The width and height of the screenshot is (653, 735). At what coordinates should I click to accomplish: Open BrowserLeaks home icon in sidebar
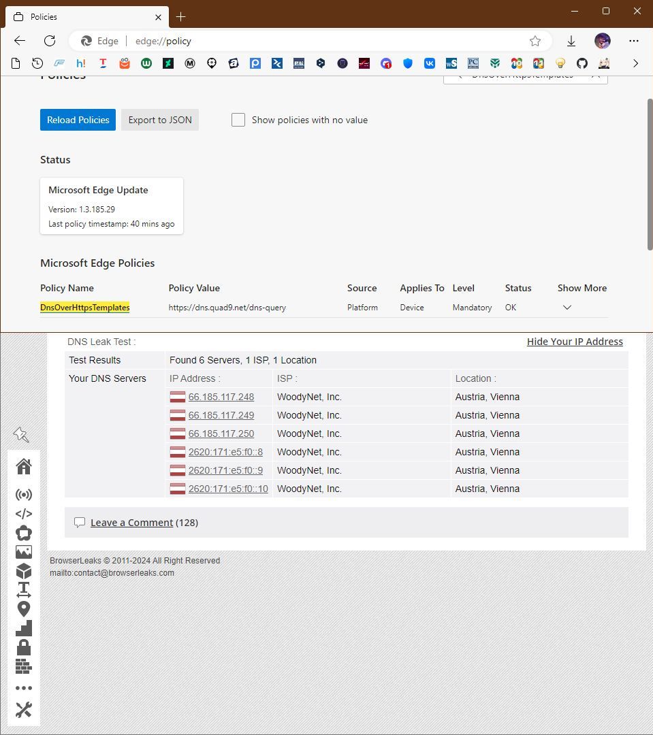tap(23, 466)
